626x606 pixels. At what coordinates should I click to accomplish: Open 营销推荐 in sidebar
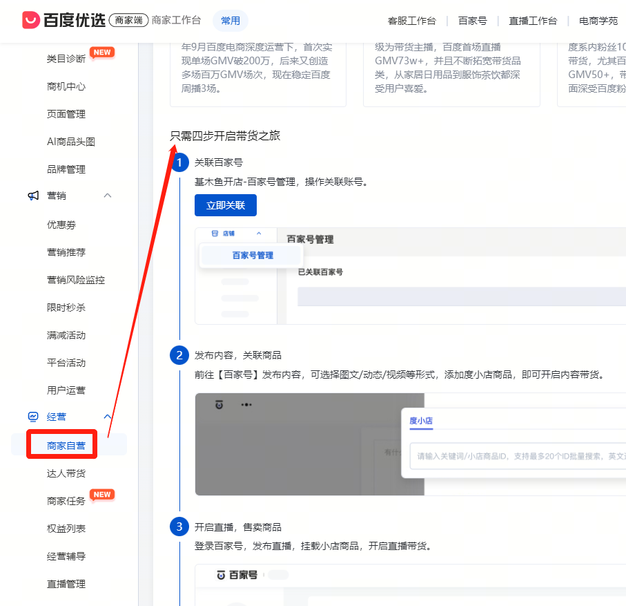pos(66,252)
